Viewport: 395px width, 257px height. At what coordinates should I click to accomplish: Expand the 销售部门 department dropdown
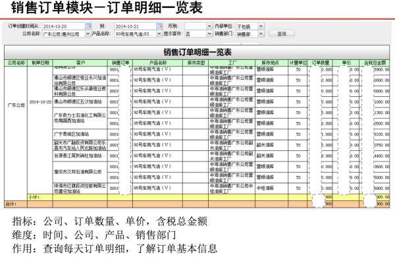coord(261,34)
